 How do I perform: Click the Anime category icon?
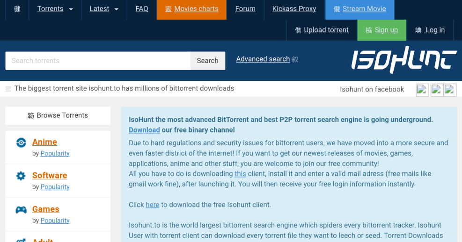[21, 142]
